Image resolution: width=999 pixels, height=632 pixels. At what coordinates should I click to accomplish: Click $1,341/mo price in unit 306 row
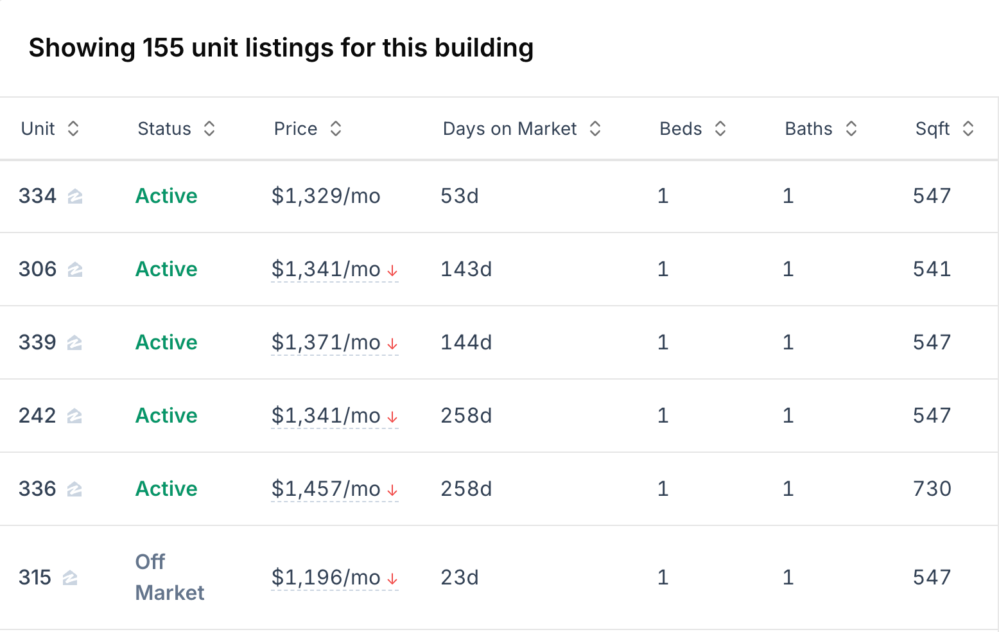(x=326, y=269)
